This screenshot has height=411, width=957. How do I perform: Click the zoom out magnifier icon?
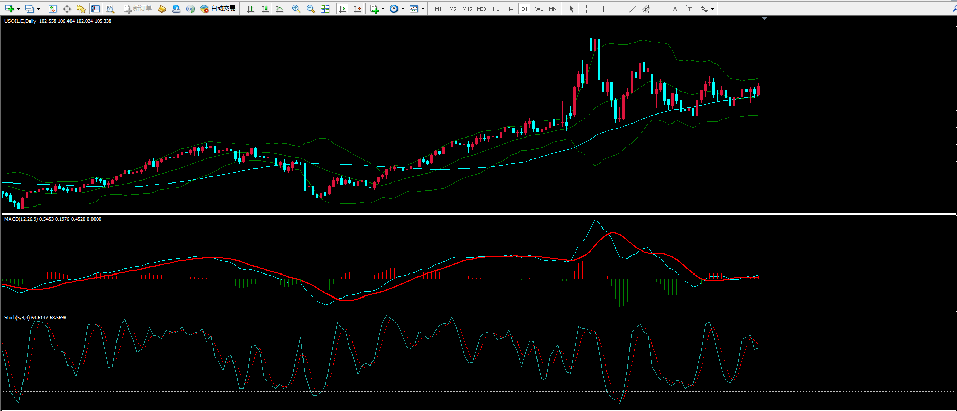(311, 9)
